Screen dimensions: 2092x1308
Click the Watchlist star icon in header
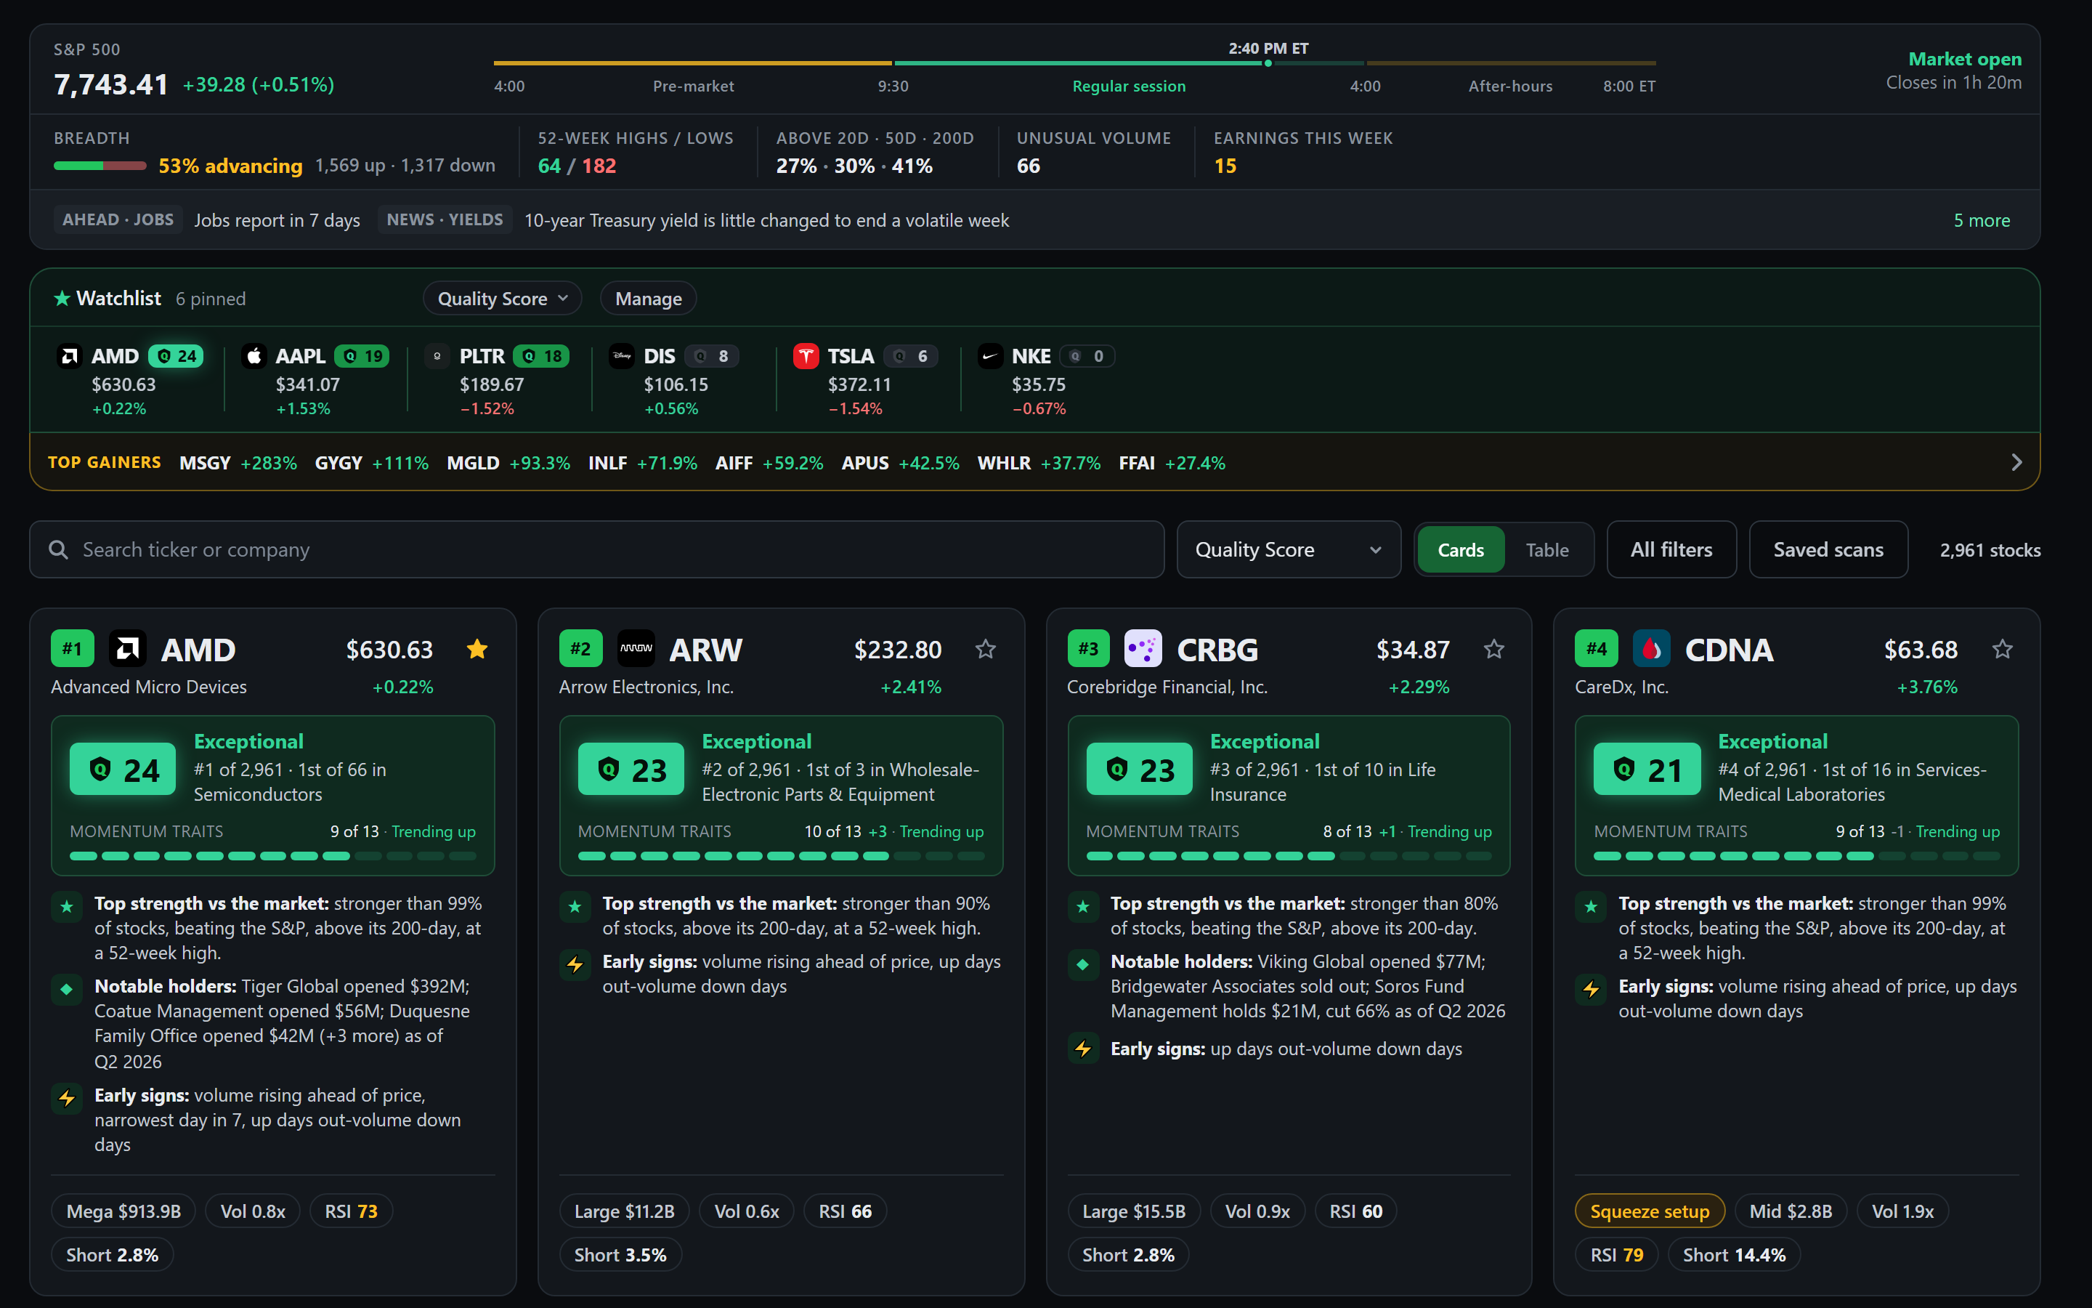(62, 299)
